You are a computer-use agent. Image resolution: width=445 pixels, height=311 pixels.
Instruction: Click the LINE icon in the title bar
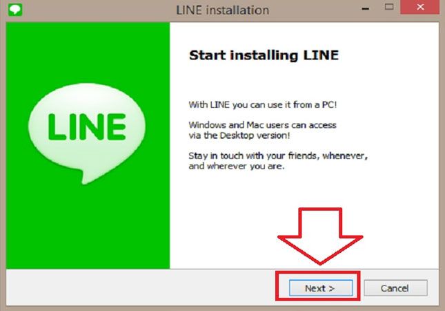click(x=15, y=10)
